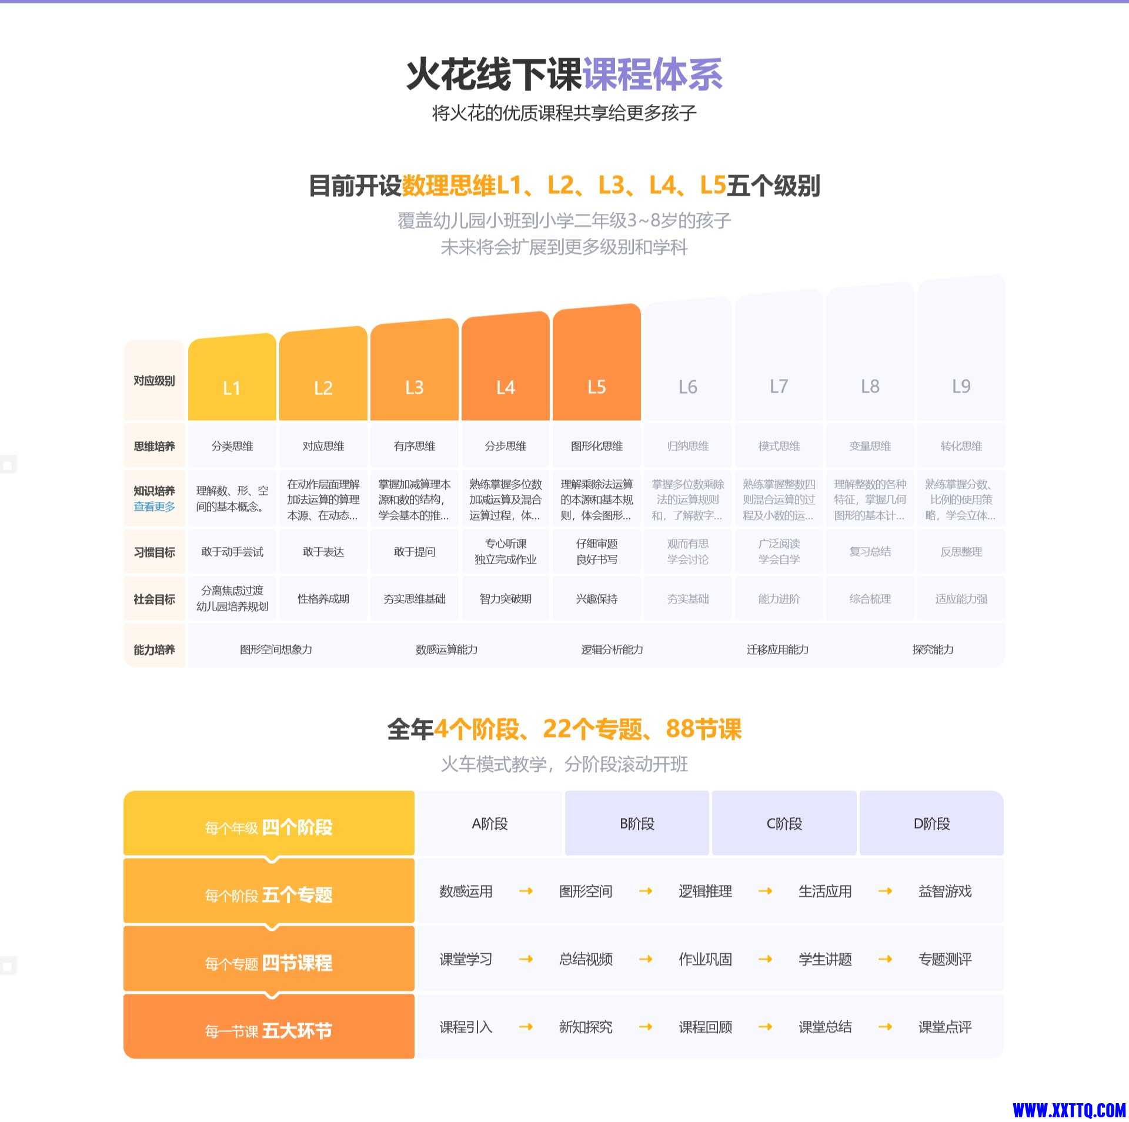Click the 迁移应用能力 ability label
Viewport: 1129px width, 1122px height.
pyautogui.click(x=778, y=649)
